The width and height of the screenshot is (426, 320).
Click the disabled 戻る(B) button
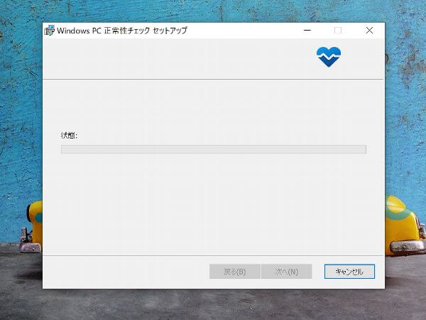point(235,272)
